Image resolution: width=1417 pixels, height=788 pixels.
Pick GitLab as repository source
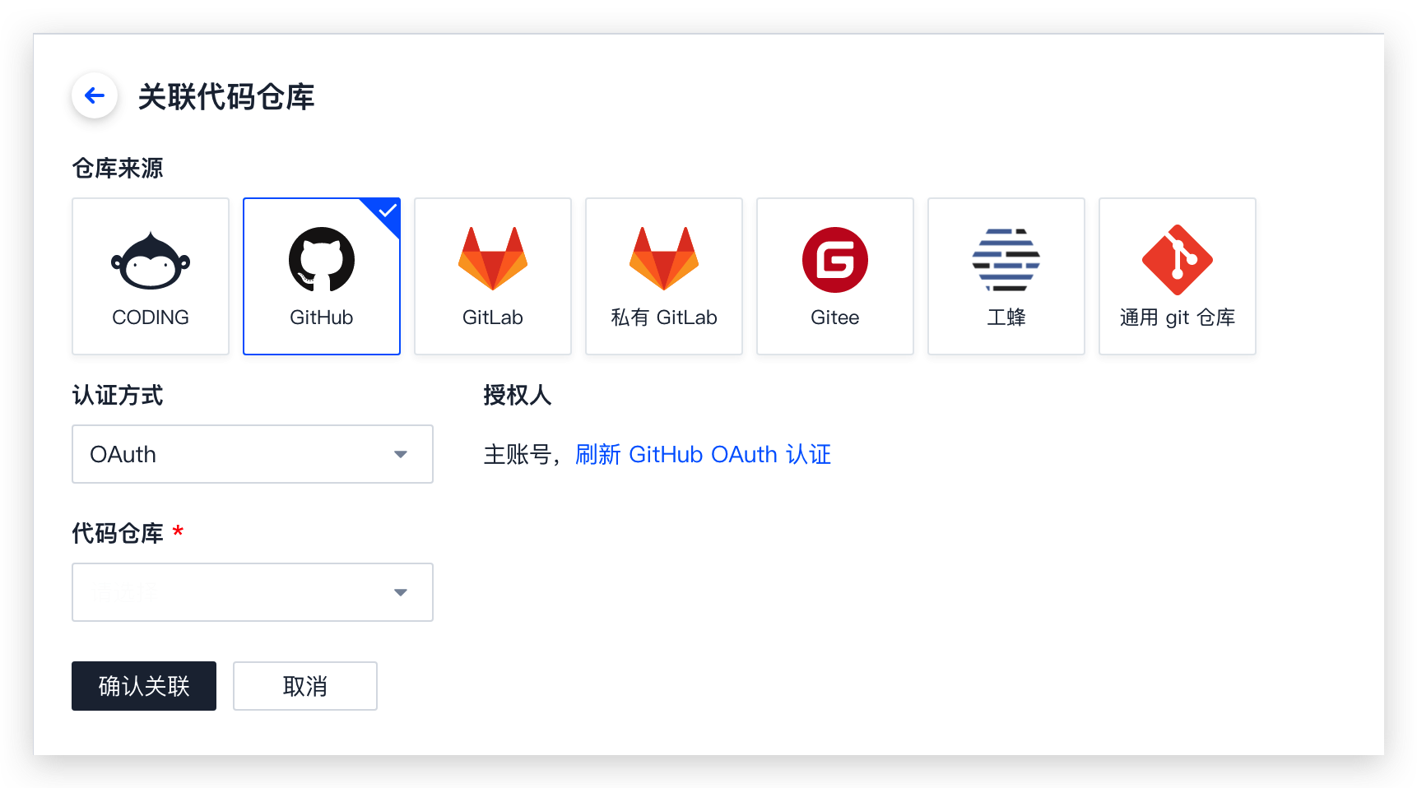[493, 276]
